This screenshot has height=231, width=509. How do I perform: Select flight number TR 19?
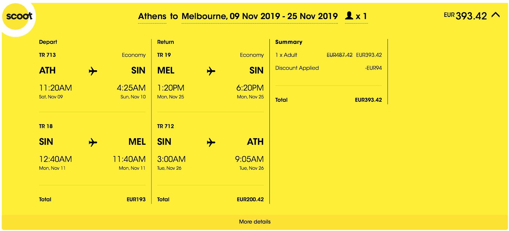pyautogui.click(x=164, y=55)
